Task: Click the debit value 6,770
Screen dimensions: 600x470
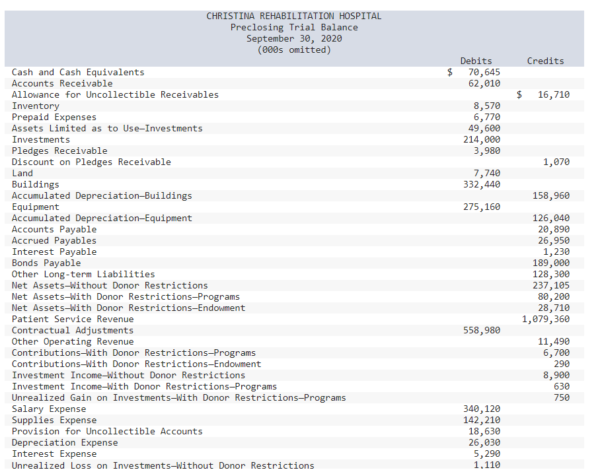Action: click(x=487, y=117)
